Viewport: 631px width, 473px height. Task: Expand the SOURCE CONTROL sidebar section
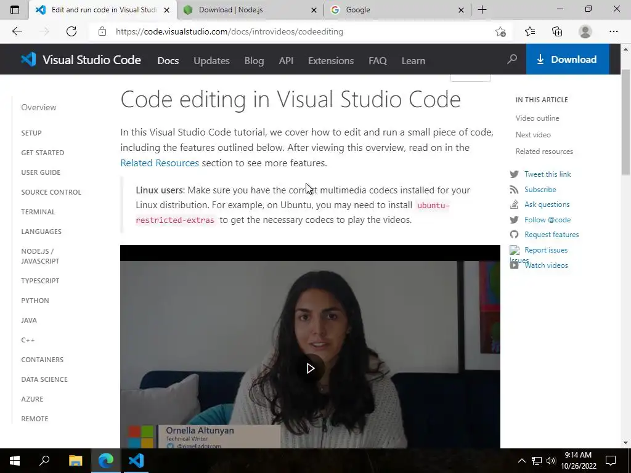(51, 192)
